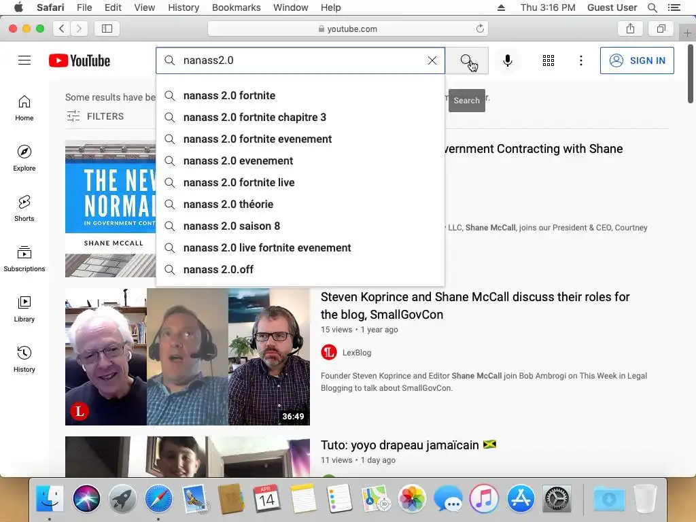Open the SmallGovCon 36:49 video thumbnail

click(x=188, y=357)
